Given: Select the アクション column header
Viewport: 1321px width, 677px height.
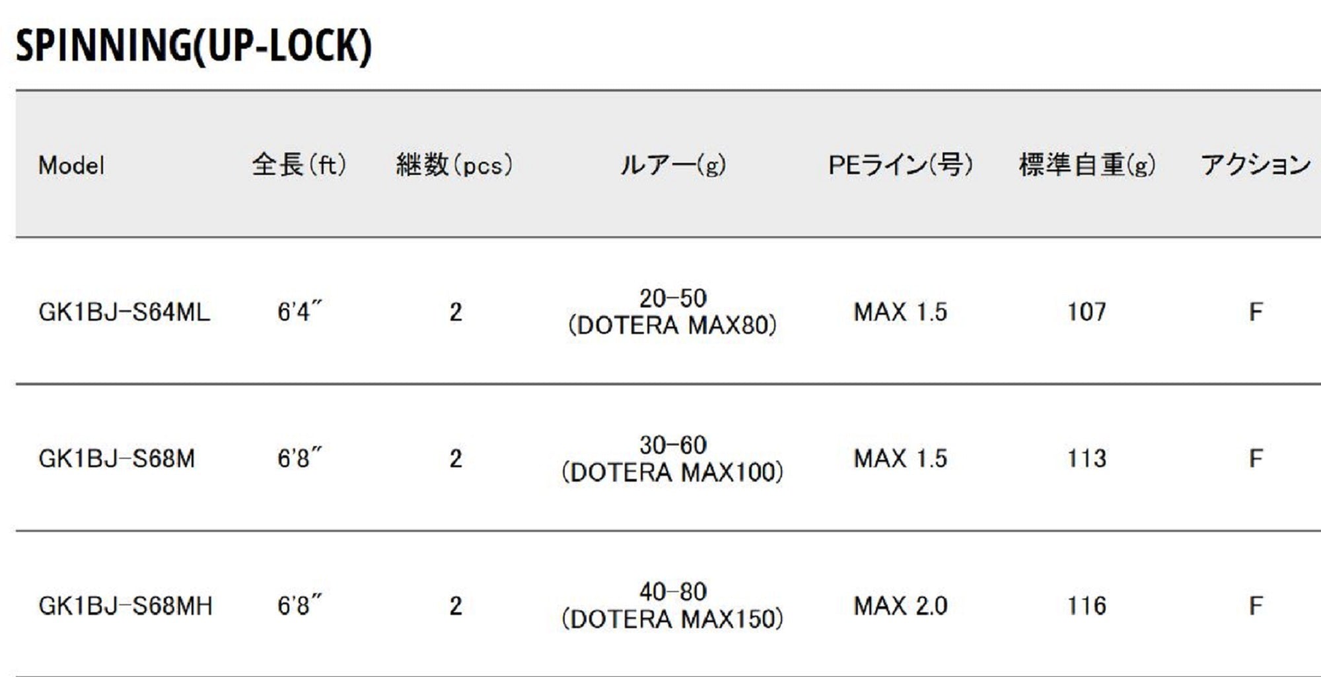Looking at the screenshot, I should [1256, 164].
